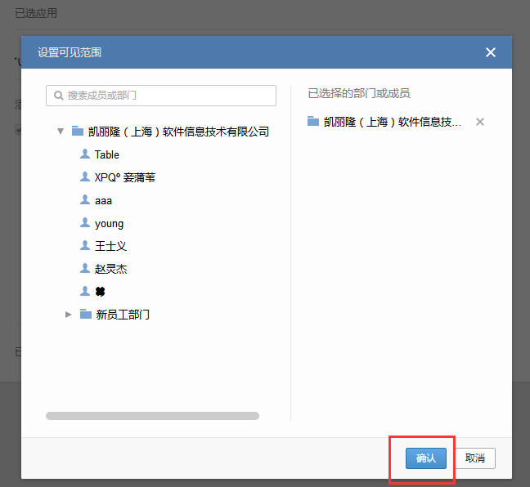Click the horizontal scrollbar under the member tree
Viewport: 530px width, 487px height.
pyautogui.click(x=152, y=416)
